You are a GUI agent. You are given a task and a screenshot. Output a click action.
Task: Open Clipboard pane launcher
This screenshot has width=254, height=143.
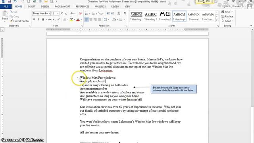(x=29, y=25)
